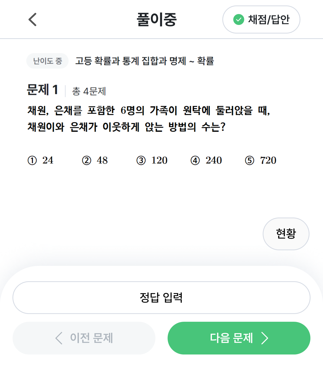Image resolution: width=323 pixels, height=368 pixels.
Task: Advance using the 다음 문제 button
Action: [x=239, y=338]
